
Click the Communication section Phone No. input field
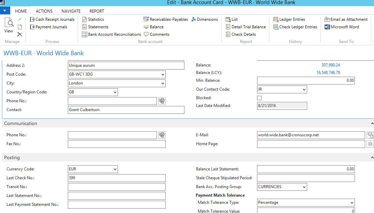point(113,135)
